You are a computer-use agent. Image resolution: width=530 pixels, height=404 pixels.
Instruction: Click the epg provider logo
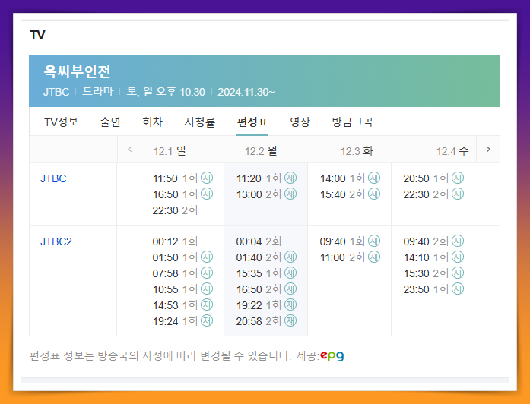pyautogui.click(x=332, y=356)
